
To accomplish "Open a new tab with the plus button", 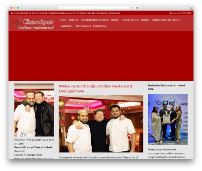I will (x=191, y=9).
